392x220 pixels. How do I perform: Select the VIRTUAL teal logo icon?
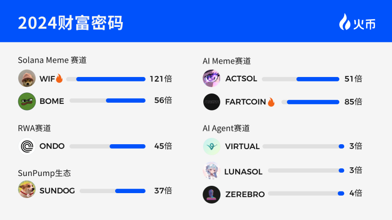point(212,146)
